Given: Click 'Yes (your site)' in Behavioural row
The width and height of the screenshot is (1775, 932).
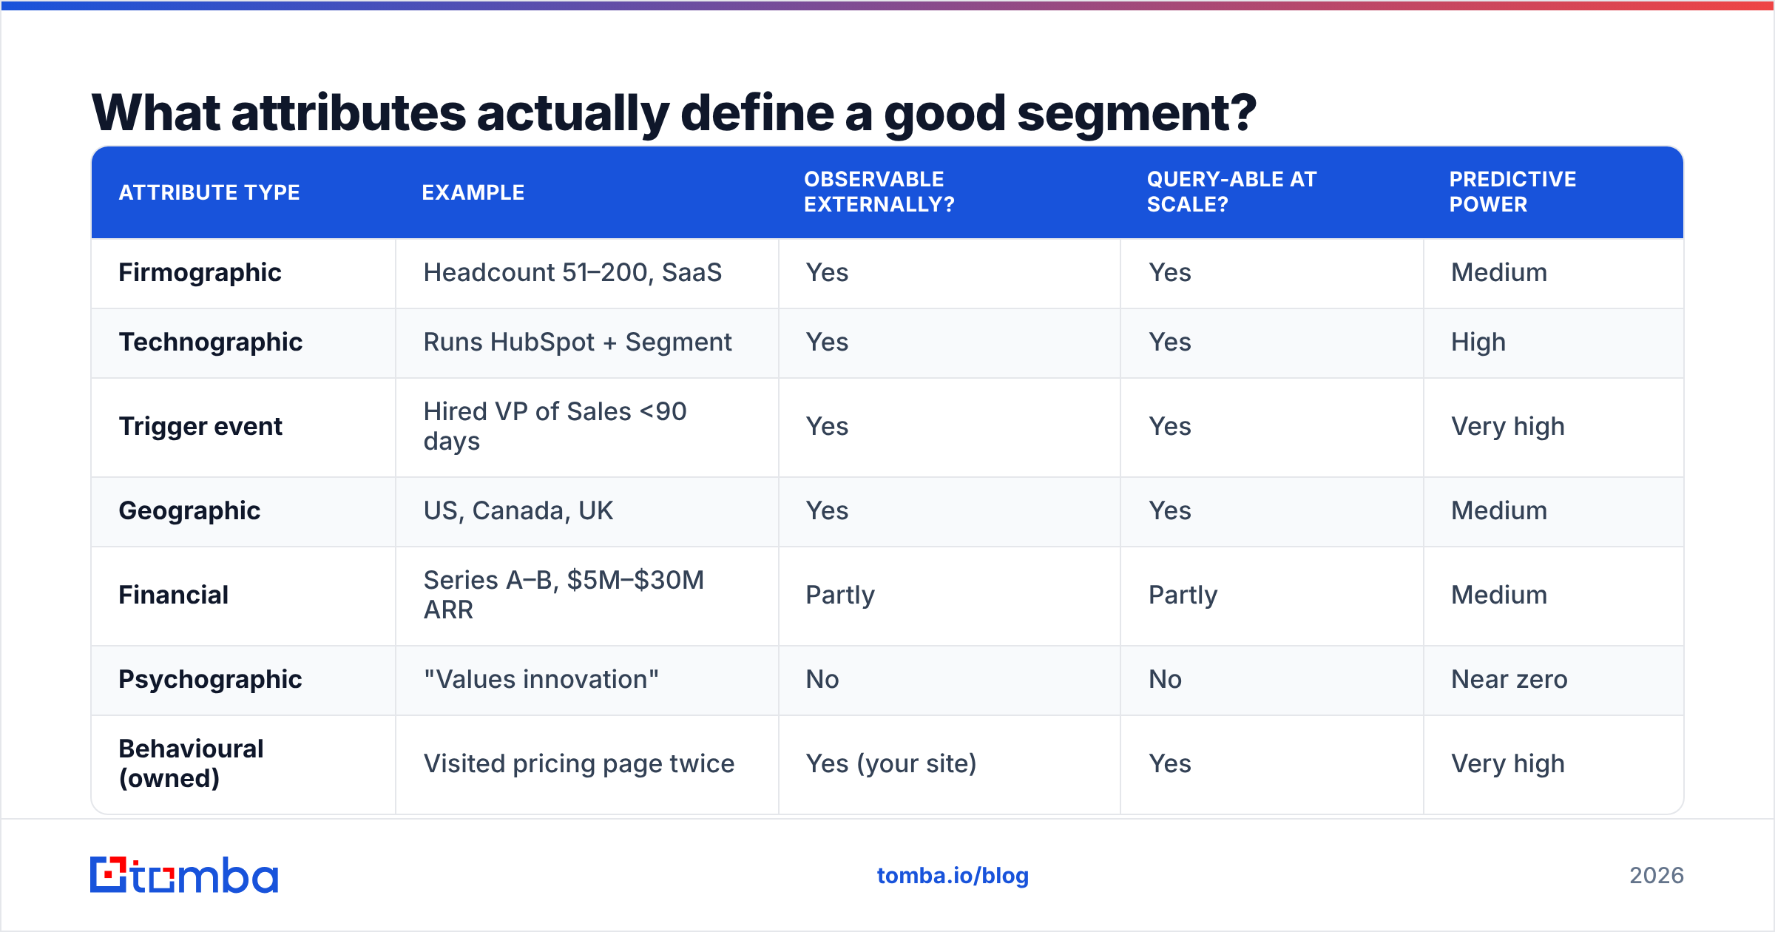Looking at the screenshot, I should [x=891, y=764].
